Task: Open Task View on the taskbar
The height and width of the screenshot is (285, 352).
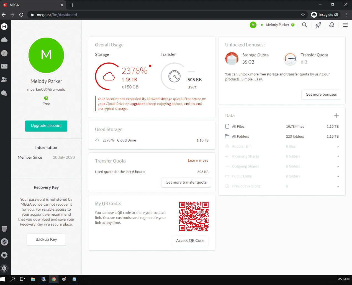Action: tap(22, 279)
